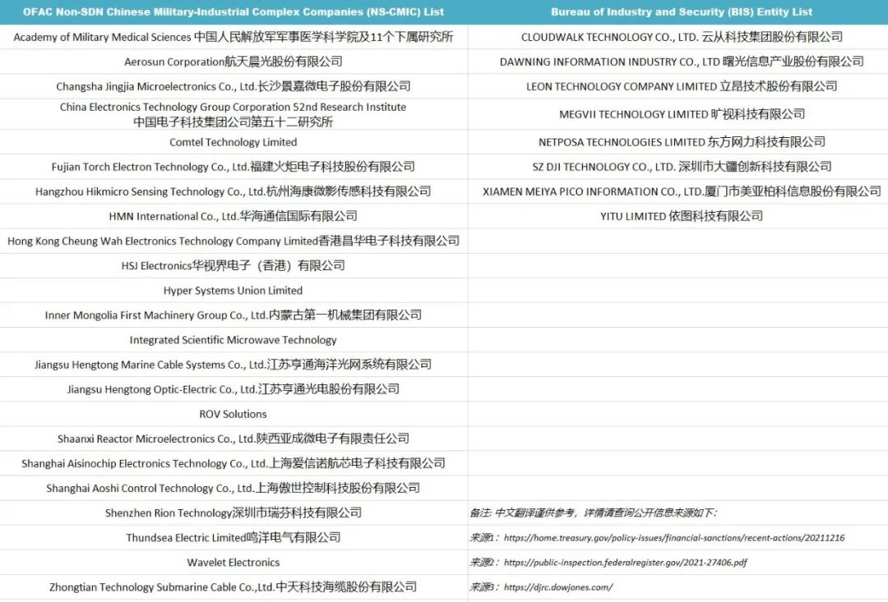This screenshot has height=602, width=888.
Task: Select LEON TECHNOLOGY COMPANY LIMITED cell
Action: (x=678, y=86)
